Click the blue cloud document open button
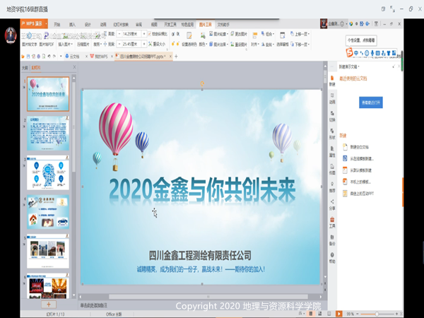This screenshot has width=424, height=318. click(x=371, y=102)
